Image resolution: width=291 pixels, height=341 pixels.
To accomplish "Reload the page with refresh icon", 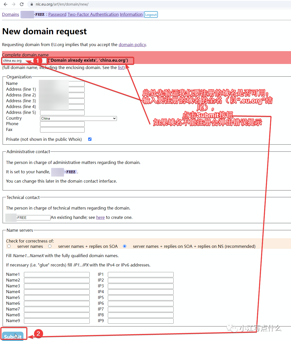I will click(22, 4).
